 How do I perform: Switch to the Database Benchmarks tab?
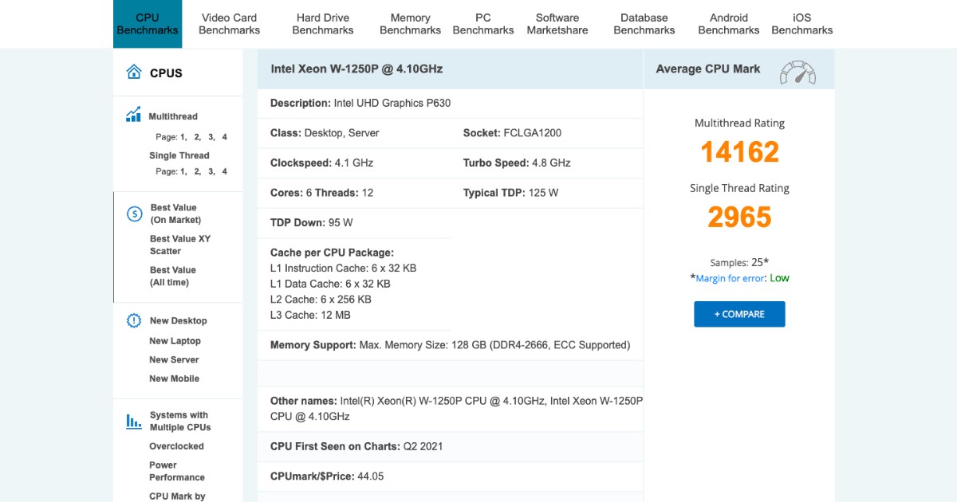click(644, 23)
